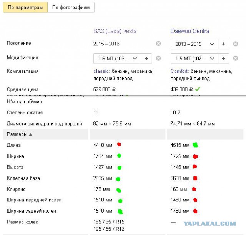
Task: Open the Vesta 'classic' trim link
Action: point(101,71)
